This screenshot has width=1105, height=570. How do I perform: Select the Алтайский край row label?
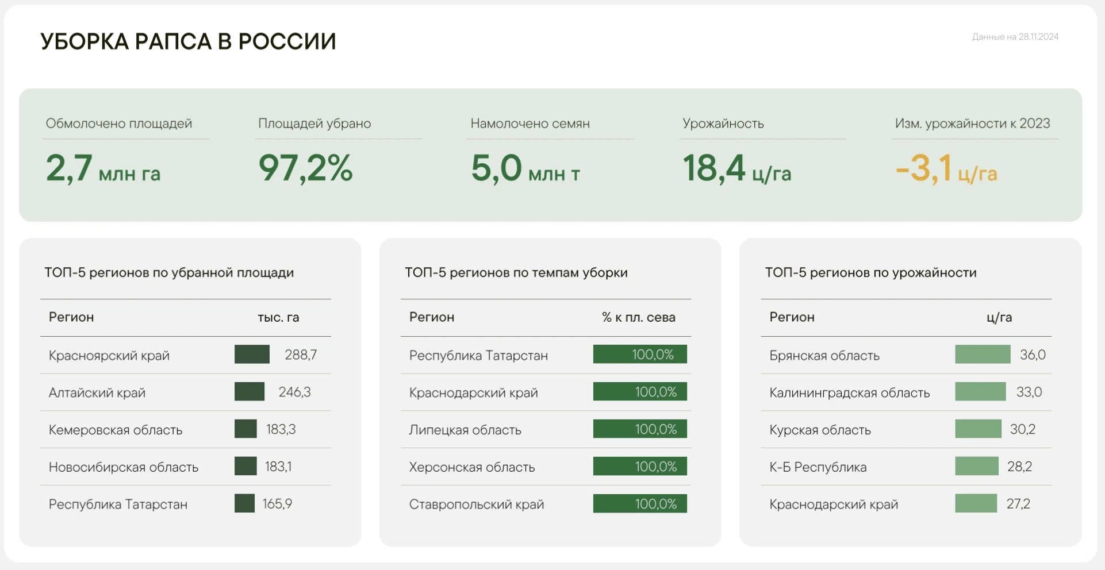click(x=97, y=392)
